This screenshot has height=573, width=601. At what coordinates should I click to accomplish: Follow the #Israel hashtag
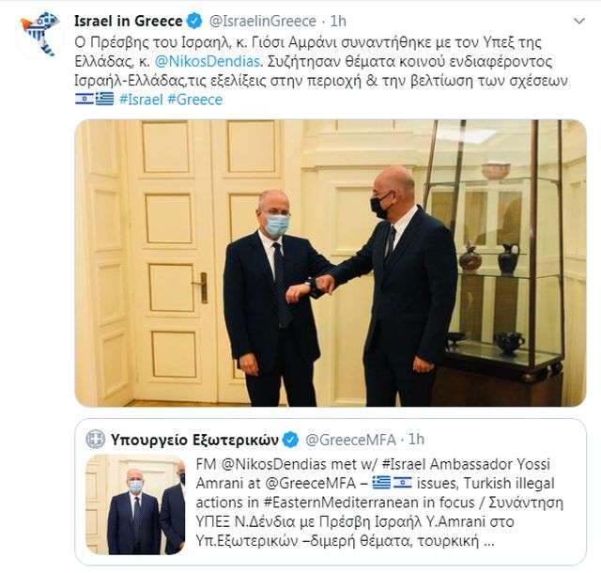coord(141,100)
